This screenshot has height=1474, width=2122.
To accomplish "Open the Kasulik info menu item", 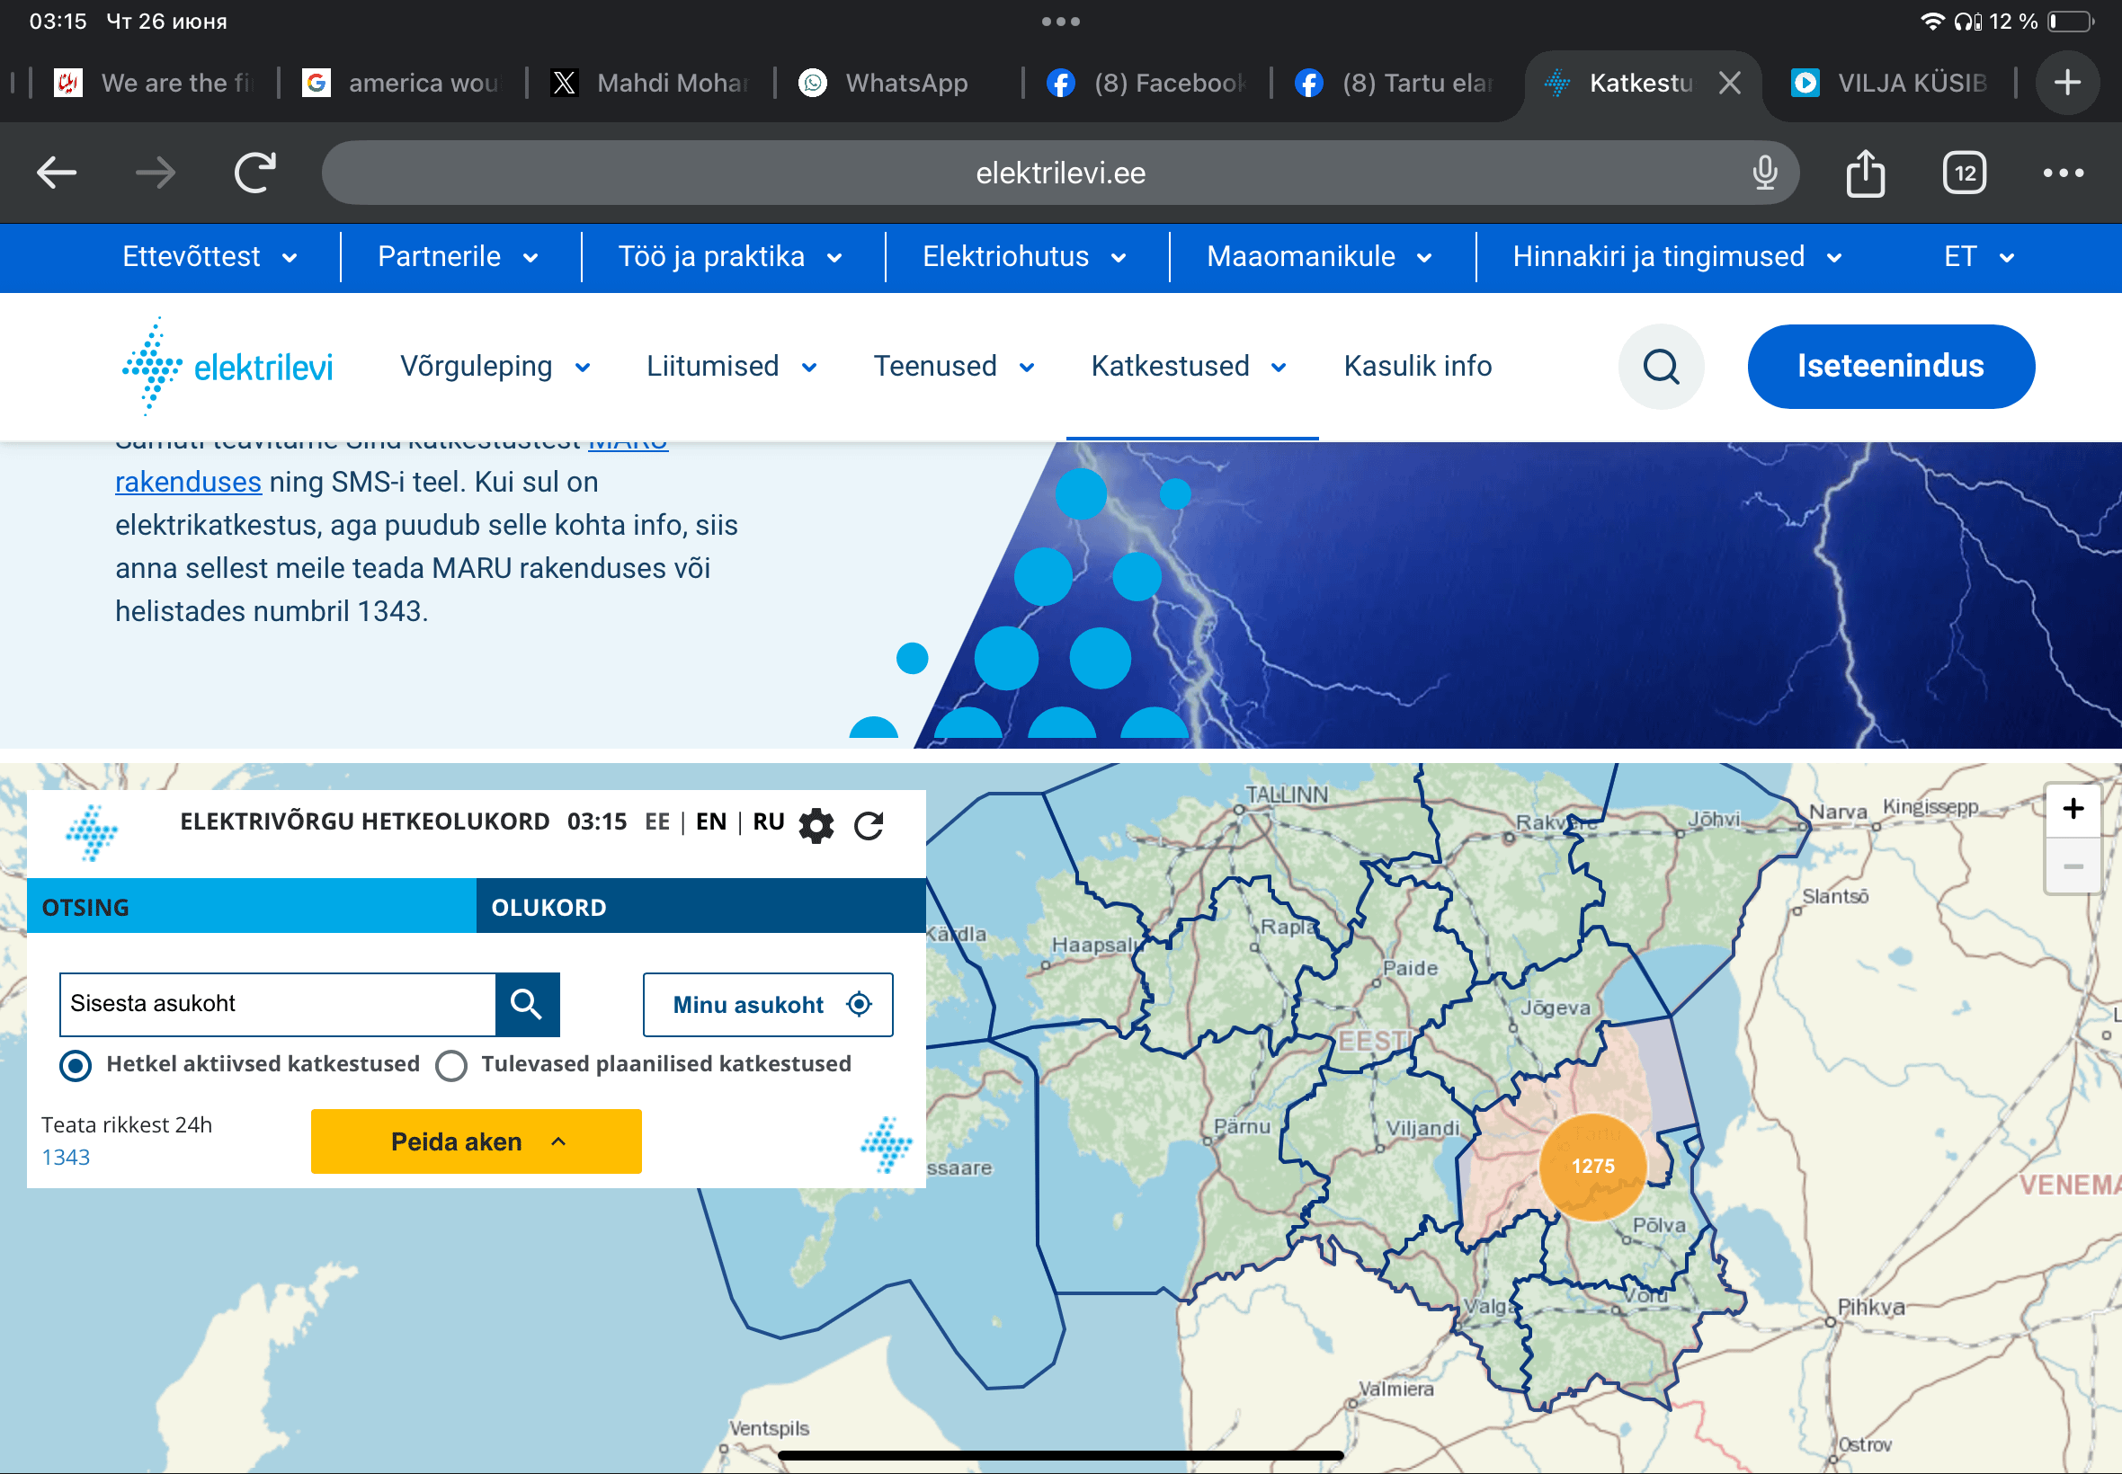I will (1417, 367).
